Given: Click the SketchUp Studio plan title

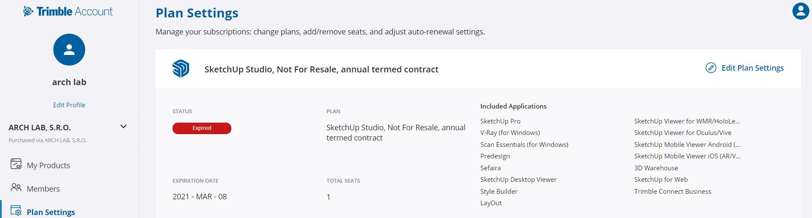Looking at the screenshot, I should [x=321, y=69].
